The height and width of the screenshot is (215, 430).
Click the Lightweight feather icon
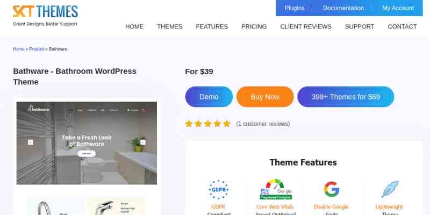[390, 189]
